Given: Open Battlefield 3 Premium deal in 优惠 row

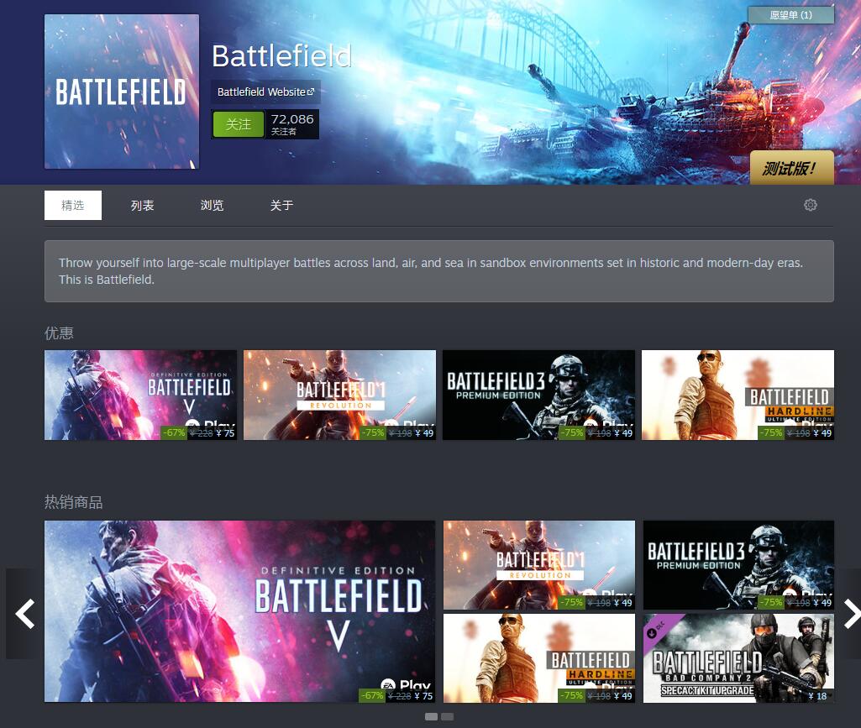Looking at the screenshot, I should (538, 395).
